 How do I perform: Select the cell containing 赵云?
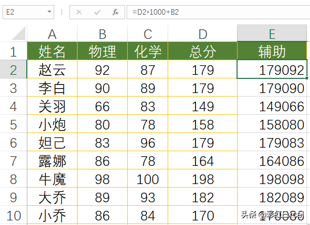pos(52,69)
